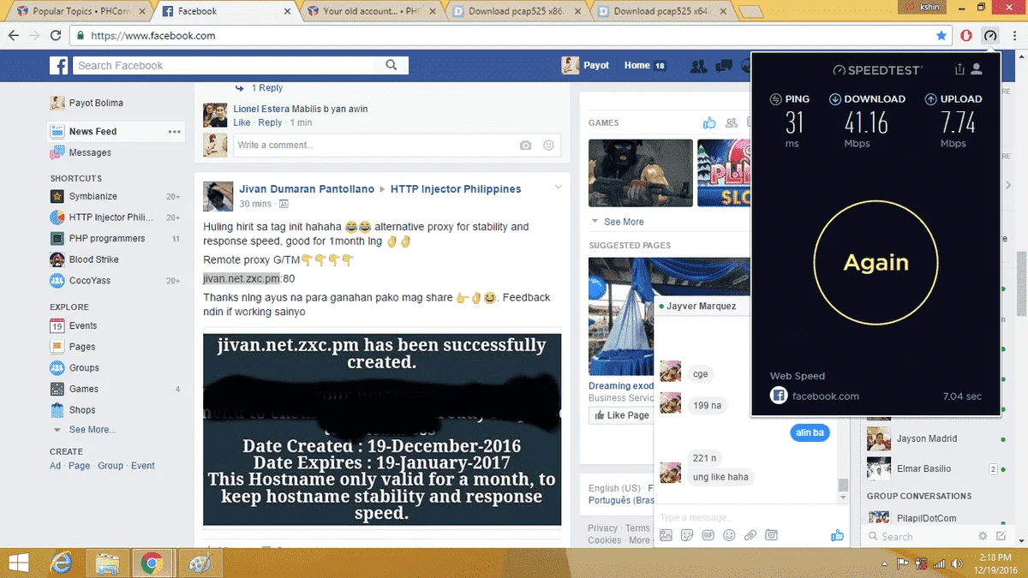Reload the page with the refresh icon
The image size is (1028, 578).
click(x=56, y=36)
